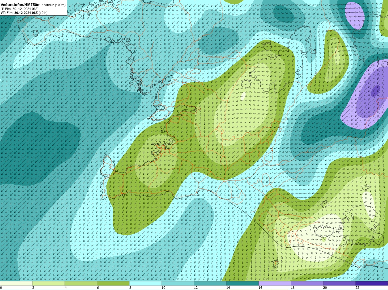
Task: Click the legend scale label '10'
Action: point(163,288)
